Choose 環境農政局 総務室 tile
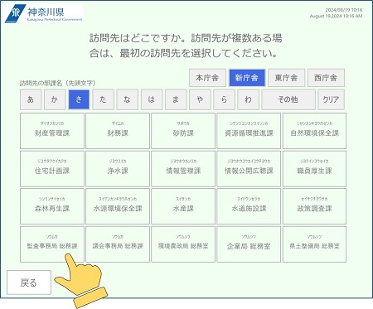 click(x=183, y=244)
